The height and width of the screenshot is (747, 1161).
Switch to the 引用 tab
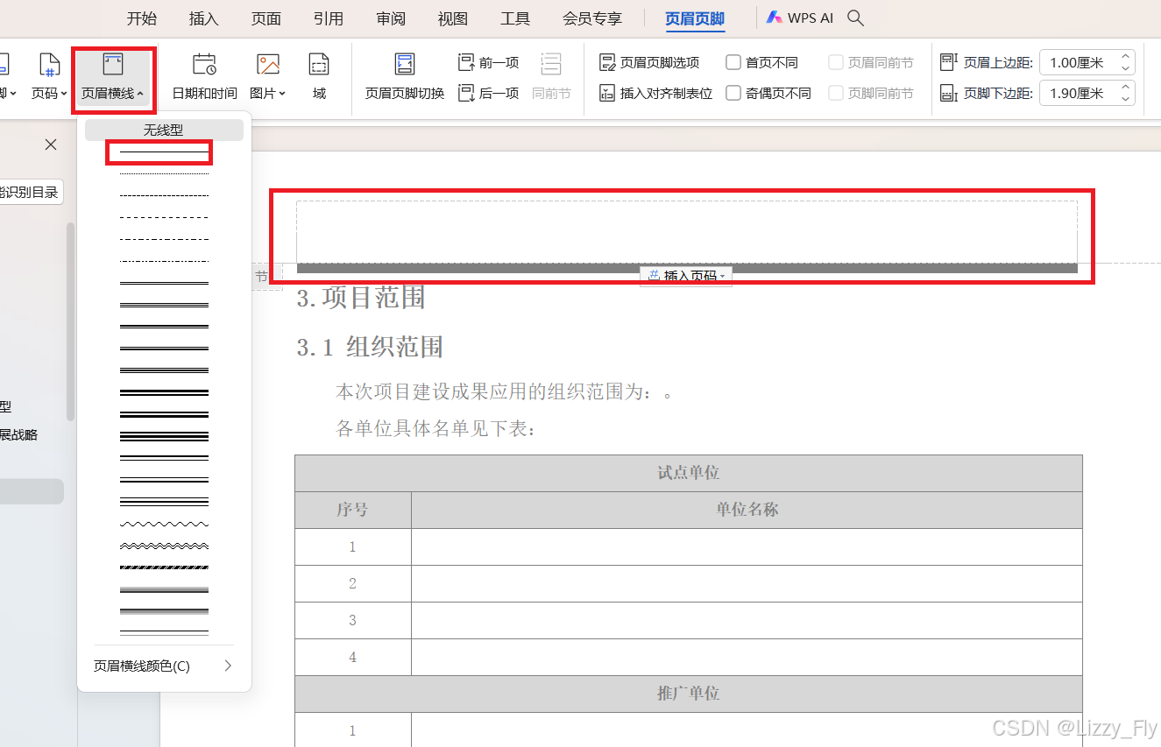[x=329, y=18]
